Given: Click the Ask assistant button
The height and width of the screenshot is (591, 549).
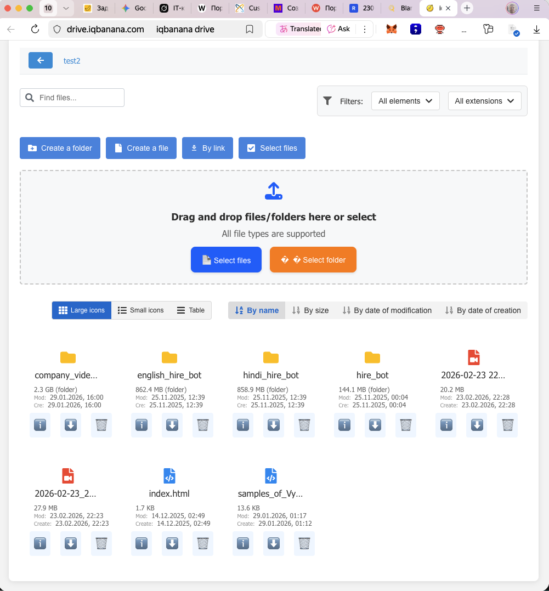Looking at the screenshot, I should pos(338,29).
